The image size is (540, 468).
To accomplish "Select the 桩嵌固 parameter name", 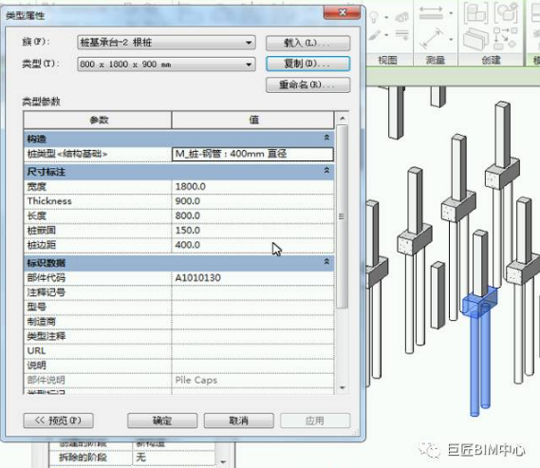I will (42, 231).
